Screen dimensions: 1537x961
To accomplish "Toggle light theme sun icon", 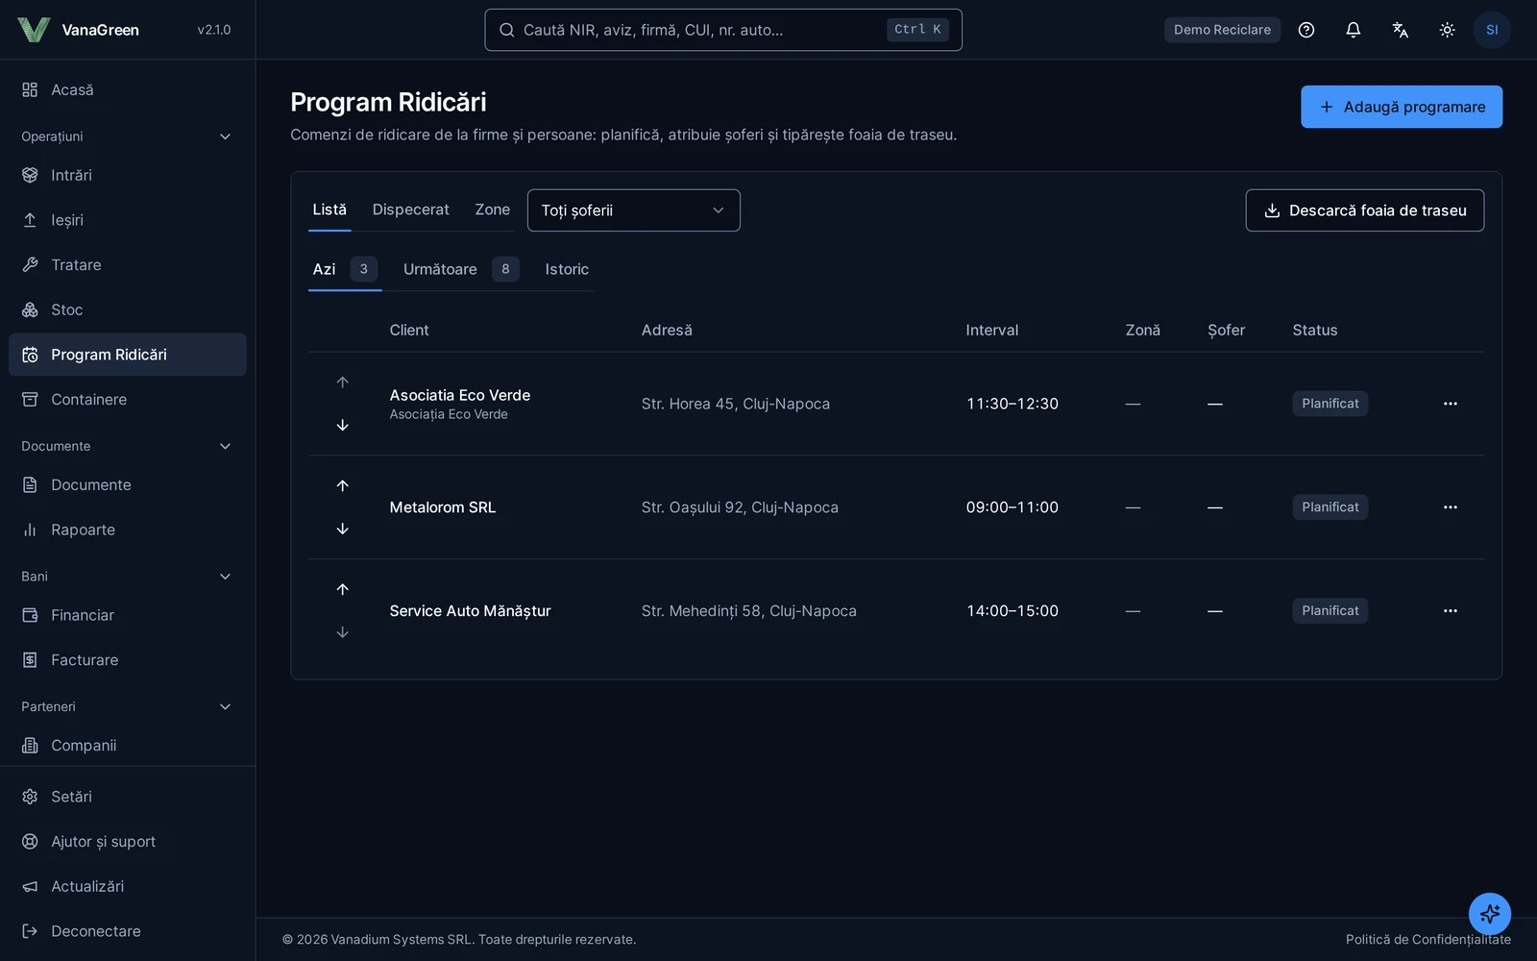I will [1448, 30].
